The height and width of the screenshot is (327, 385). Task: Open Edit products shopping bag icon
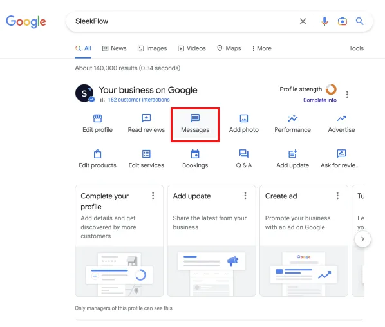[x=97, y=154]
